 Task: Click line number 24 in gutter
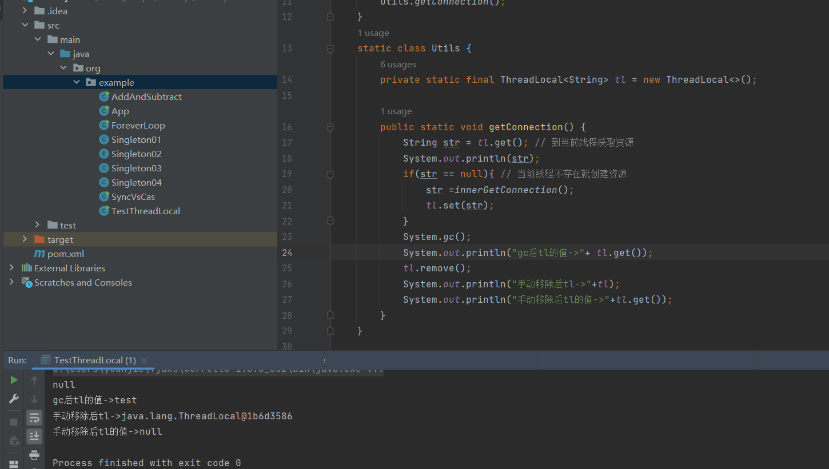[x=286, y=252]
